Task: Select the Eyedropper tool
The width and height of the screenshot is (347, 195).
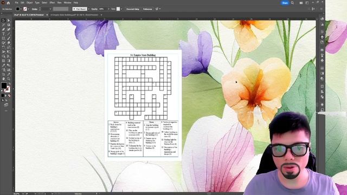Action: pos(4,65)
